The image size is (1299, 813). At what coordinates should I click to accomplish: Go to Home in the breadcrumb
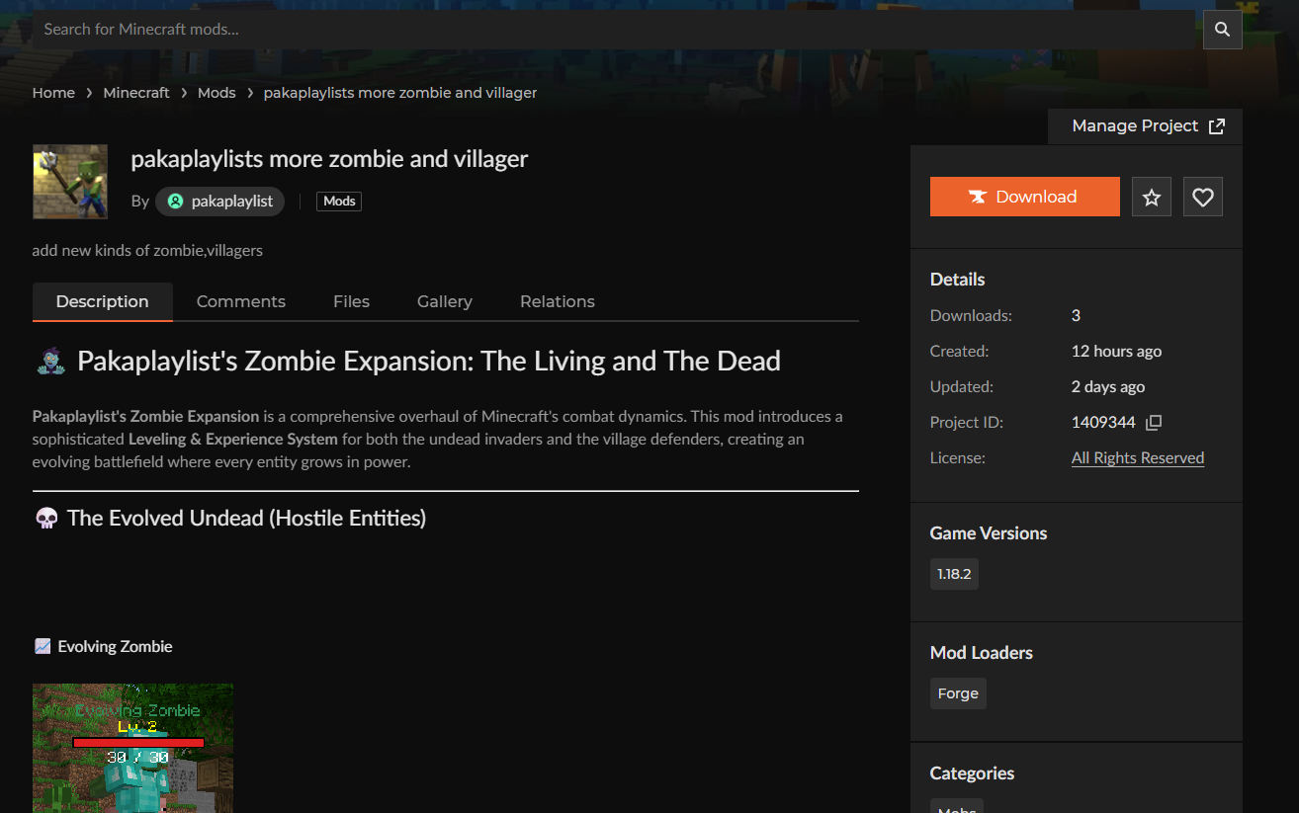coord(53,93)
